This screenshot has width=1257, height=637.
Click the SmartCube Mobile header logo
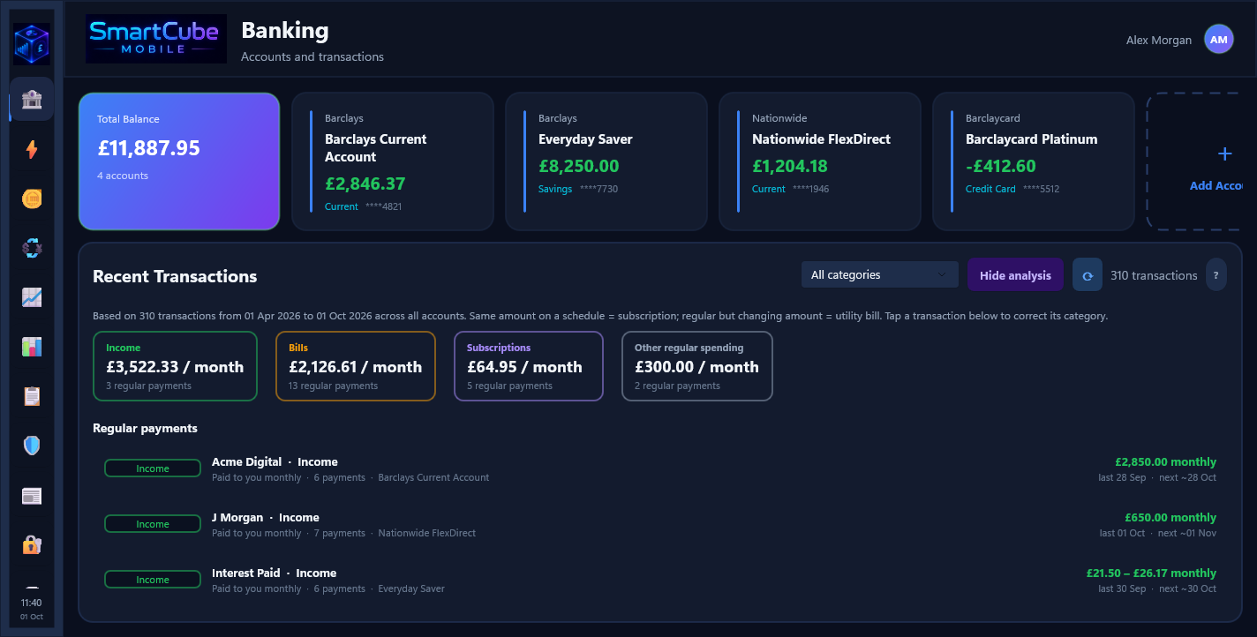(155, 39)
